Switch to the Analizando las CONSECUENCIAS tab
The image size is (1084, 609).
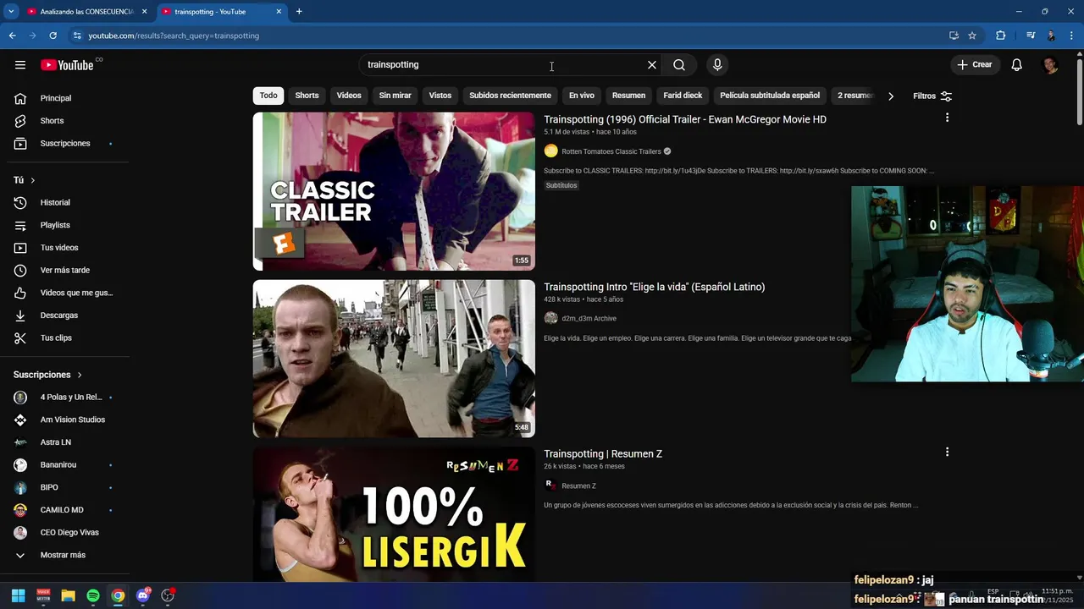[86, 12]
